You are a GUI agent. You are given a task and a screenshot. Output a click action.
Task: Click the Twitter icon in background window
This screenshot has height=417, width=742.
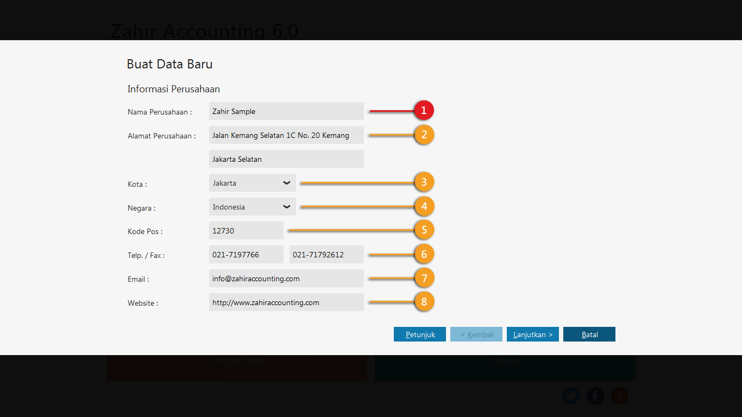(x=571, y=396)
